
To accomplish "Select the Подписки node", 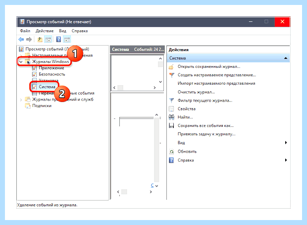I will (x=42, y=106).
